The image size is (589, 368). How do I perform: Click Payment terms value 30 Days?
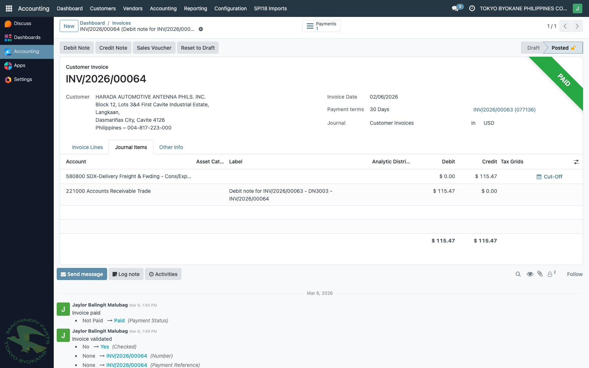point(379,109)
